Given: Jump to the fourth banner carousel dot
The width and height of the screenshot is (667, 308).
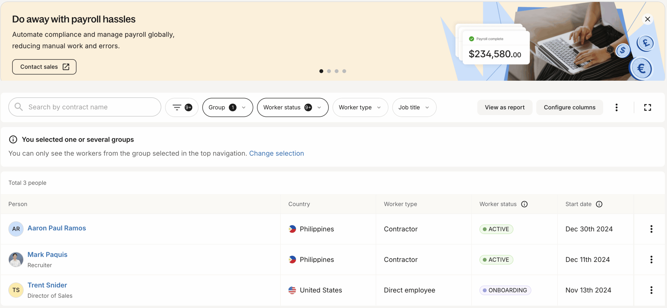Looking at the screenshot, I should (x=344, y=71).
